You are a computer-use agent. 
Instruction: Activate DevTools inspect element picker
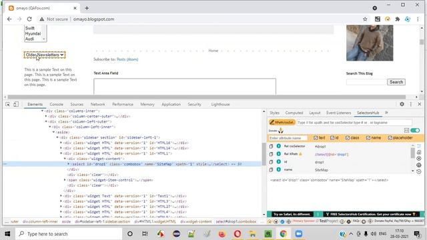point(7,104)
